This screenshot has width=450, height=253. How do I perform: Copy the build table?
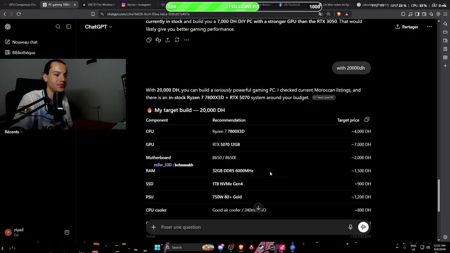point(367,120)
